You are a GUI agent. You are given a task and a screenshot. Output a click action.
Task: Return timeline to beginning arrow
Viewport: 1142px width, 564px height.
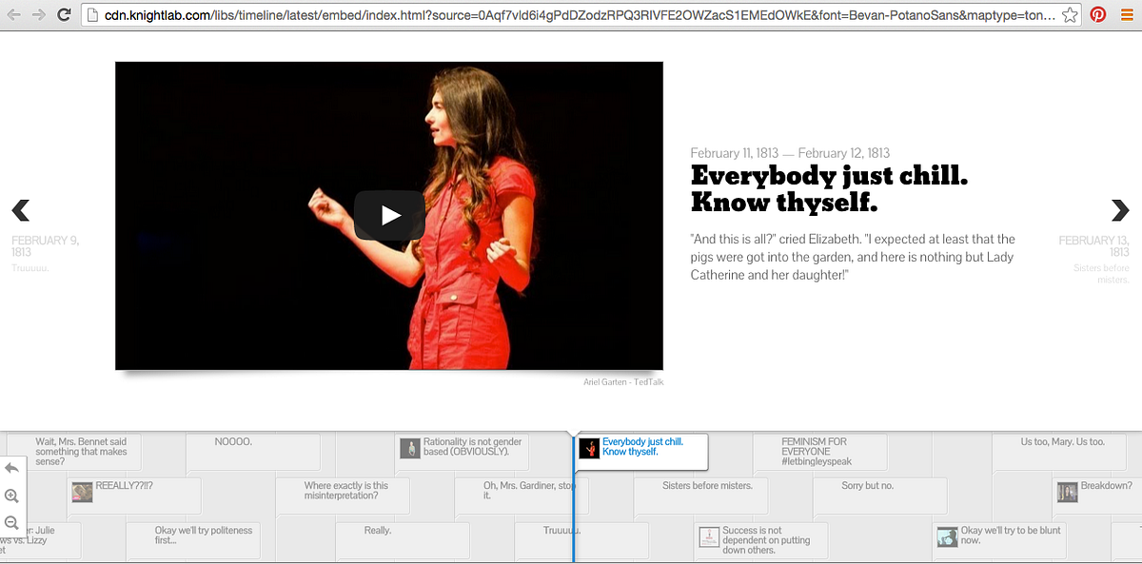pyautogui.click(x=11, y=468)
